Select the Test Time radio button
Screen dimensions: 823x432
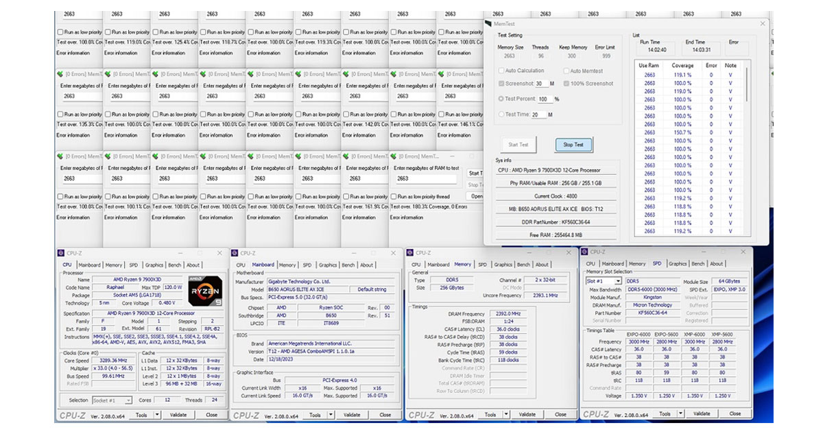point(501,115)
